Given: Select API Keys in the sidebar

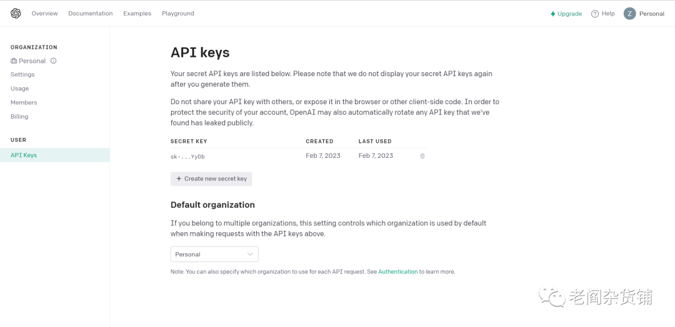Looking at the screenshot, I should (x=24, y=155).
